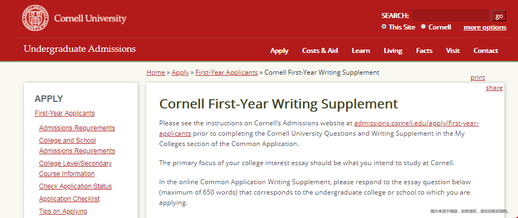Open the Contact menu item
Image resolution: width=518 pixels, height=218 pixels.
(486, 51)
